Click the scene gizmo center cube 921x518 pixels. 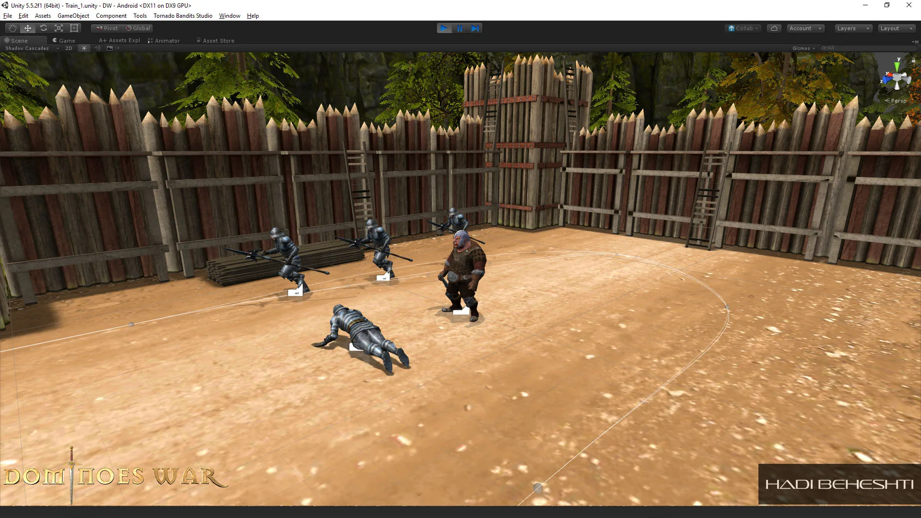[898, 78]
